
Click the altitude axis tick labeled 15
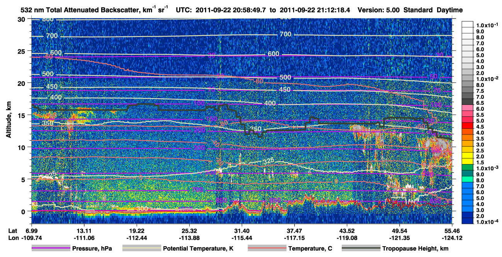tap(22, 115)
